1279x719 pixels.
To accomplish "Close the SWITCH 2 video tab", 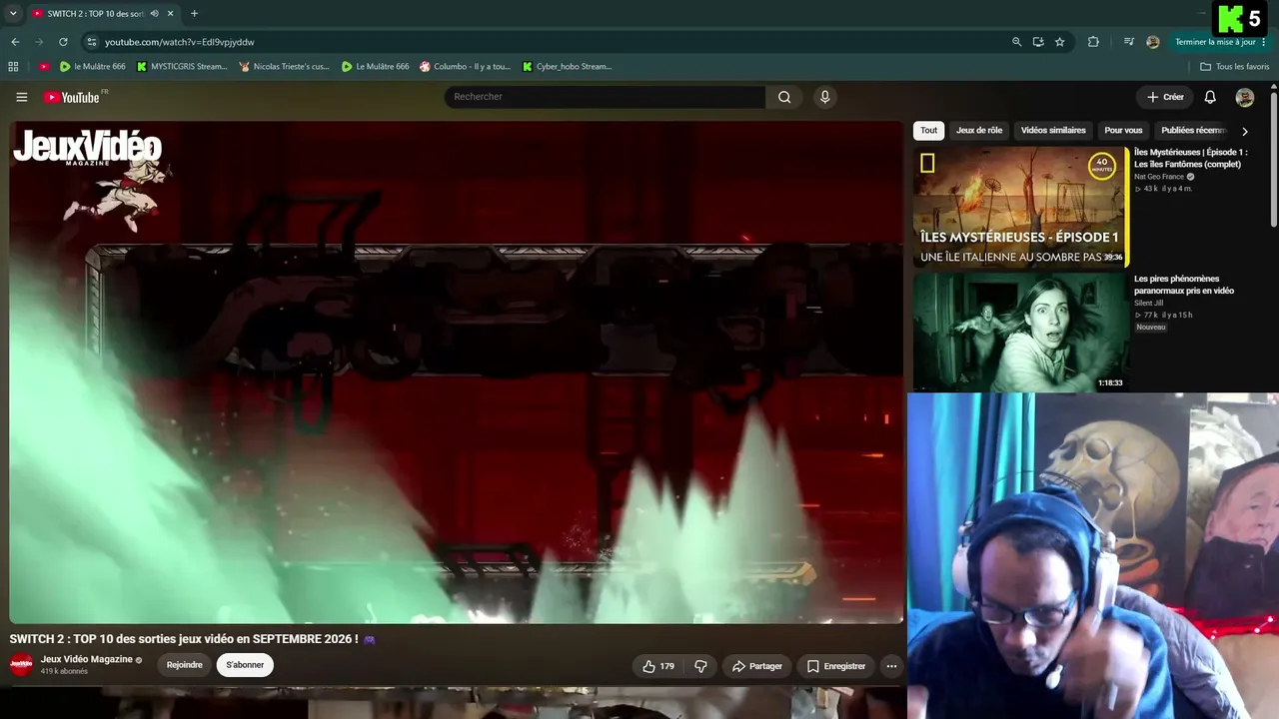I will [171, 14].
